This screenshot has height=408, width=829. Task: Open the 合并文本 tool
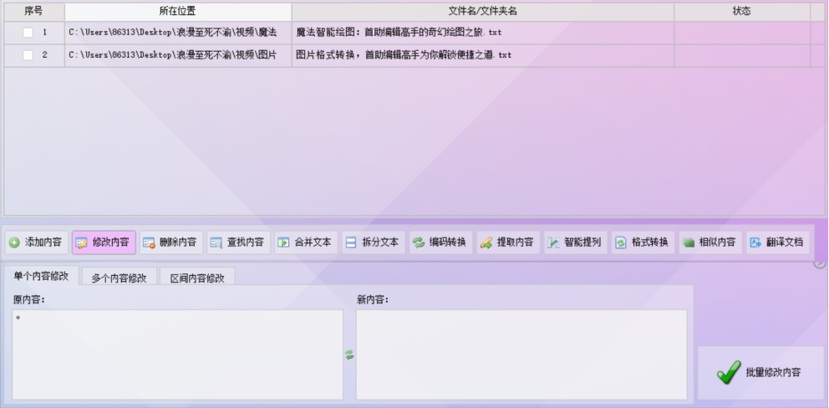pyautogui.click(x=306, y=242)
